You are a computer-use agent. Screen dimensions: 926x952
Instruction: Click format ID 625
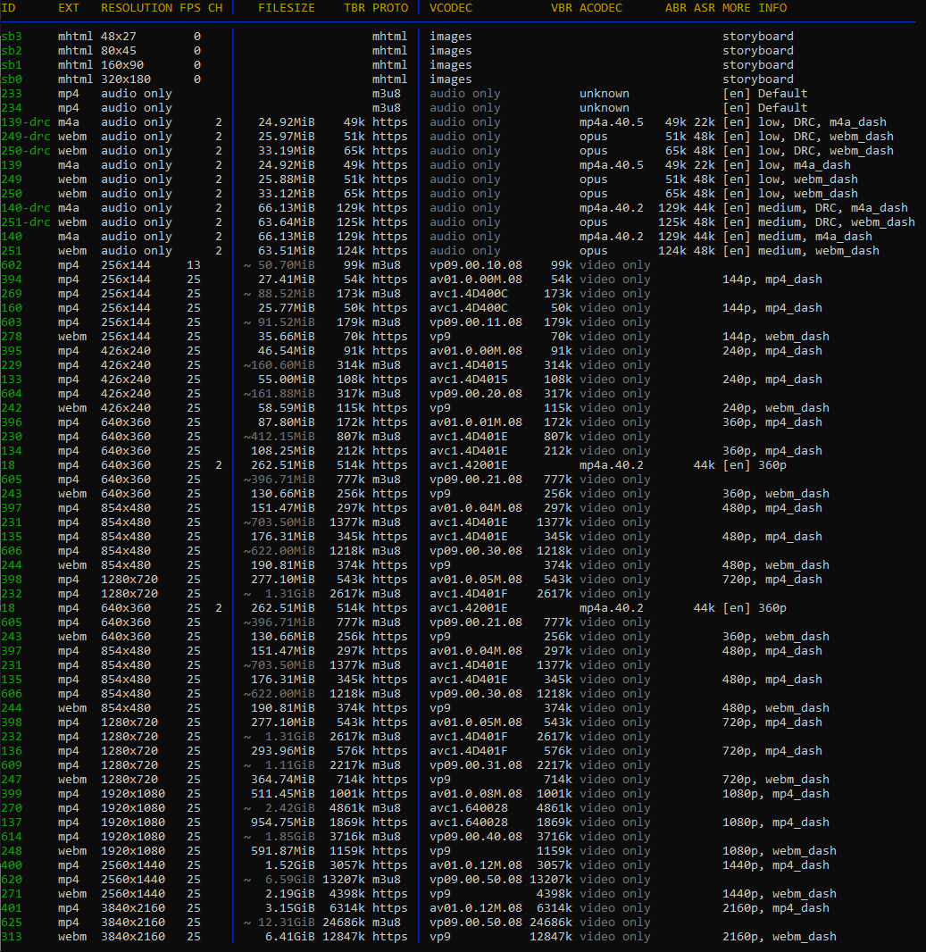12,923
